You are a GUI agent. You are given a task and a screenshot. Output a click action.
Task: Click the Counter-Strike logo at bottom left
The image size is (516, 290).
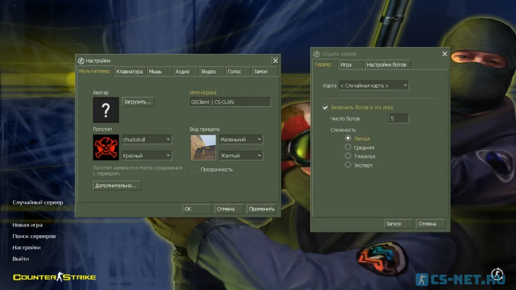(54, 277)
